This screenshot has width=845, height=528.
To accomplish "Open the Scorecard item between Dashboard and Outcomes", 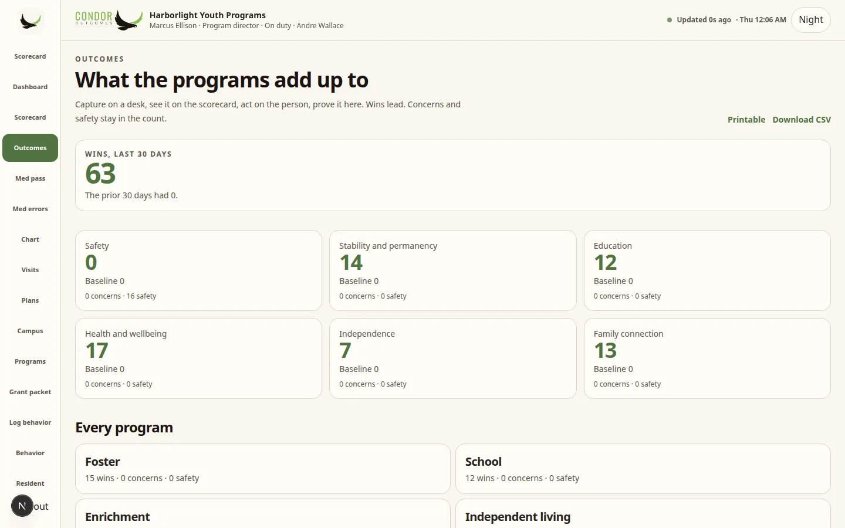I will pyautogui.click(x=31, y=117).
